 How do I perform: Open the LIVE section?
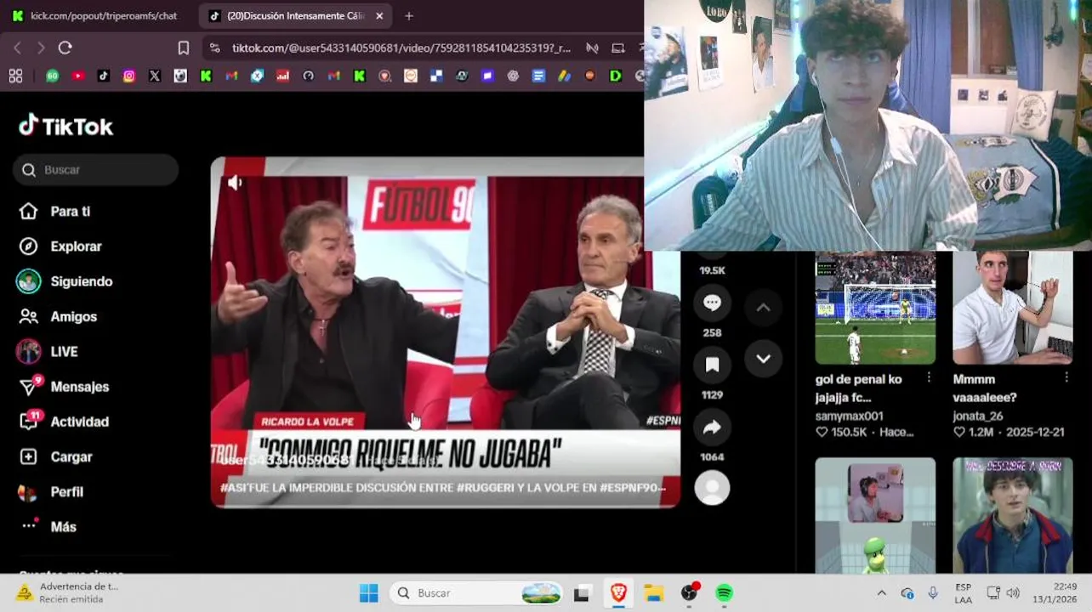coord(48,352)
